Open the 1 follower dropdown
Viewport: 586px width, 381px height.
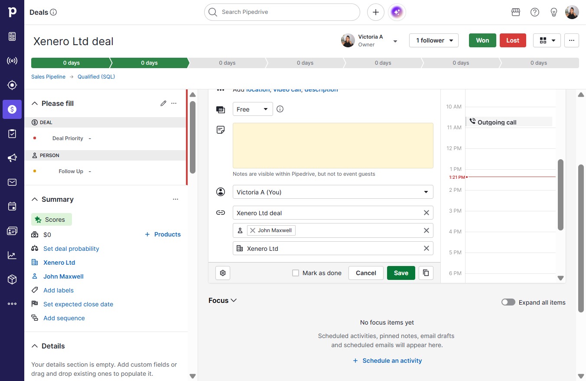point(434,40)
